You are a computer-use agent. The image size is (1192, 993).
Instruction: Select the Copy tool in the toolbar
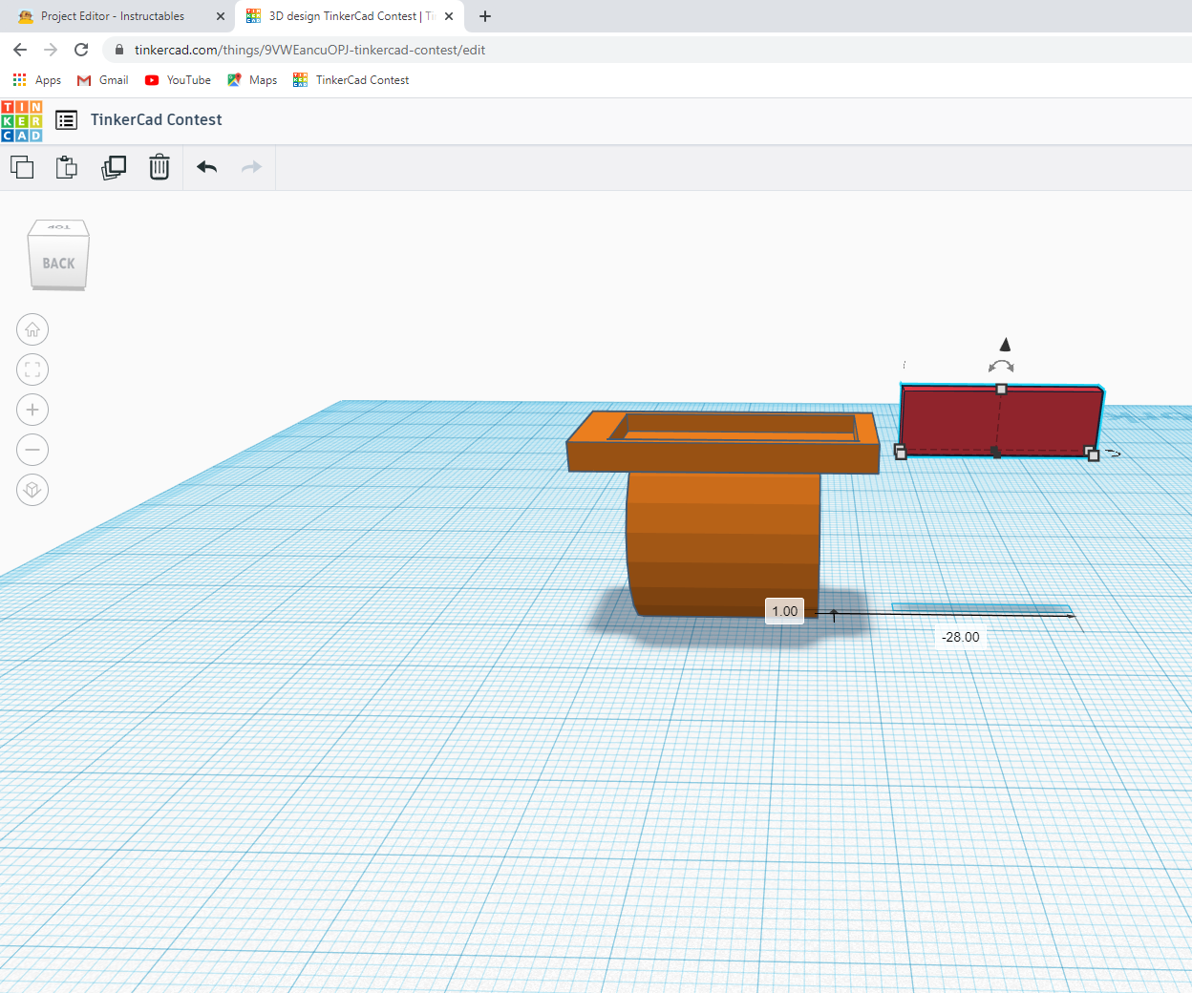(x=21, y=167)
